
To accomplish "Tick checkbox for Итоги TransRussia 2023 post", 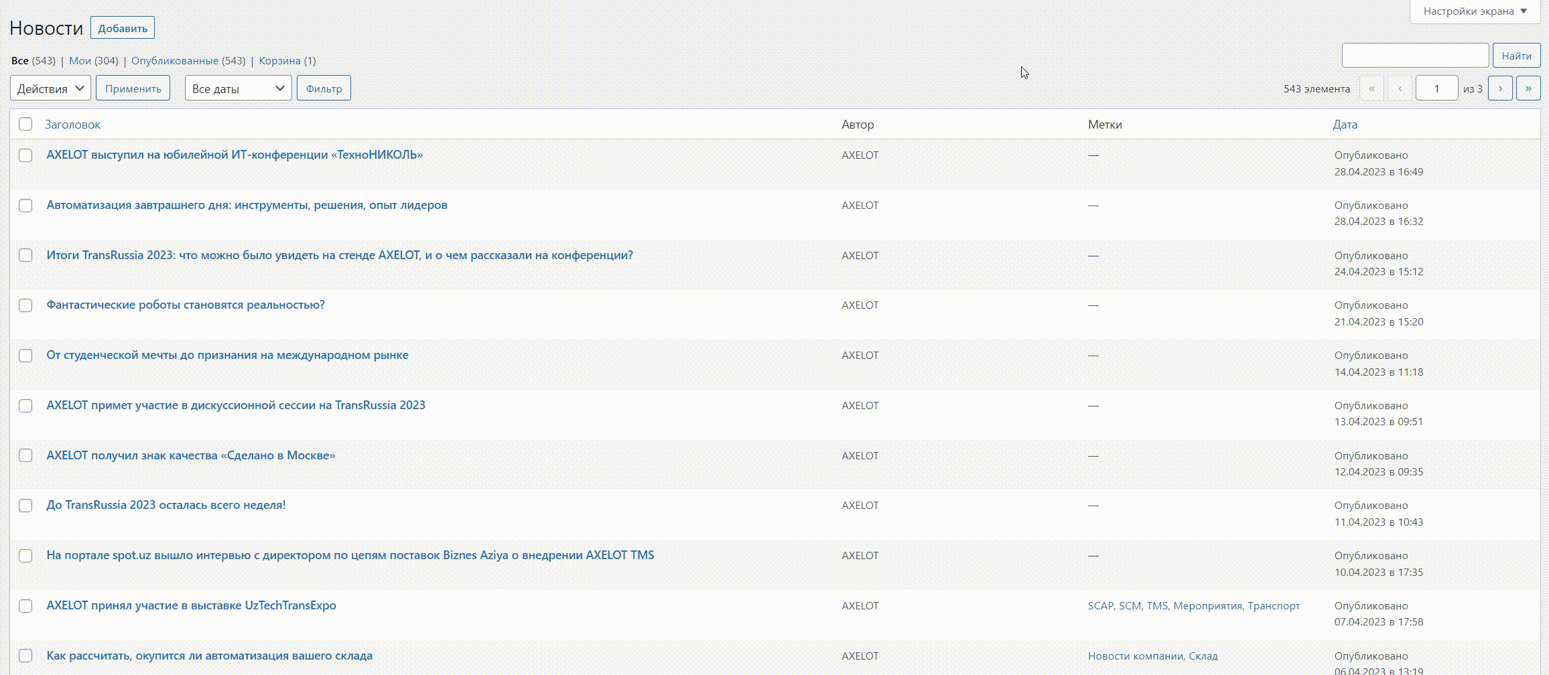I will [x=25, y=255].
